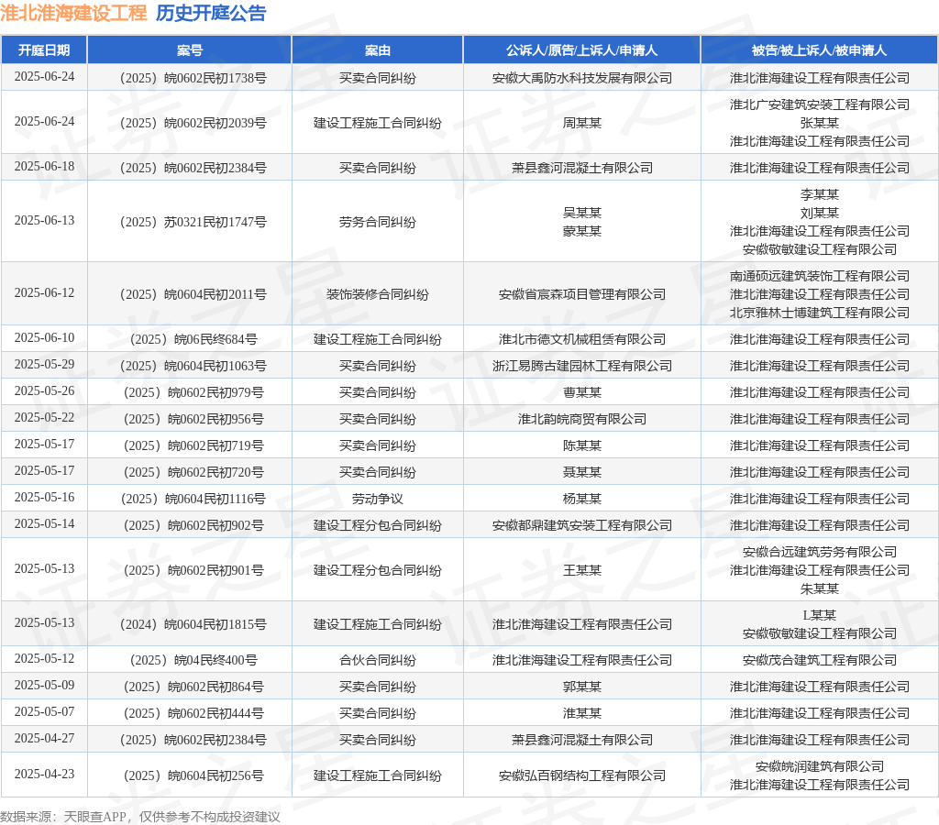
Task: Click the 数据来源 天眼查APP footer text
Action: [x=139, y=817]
